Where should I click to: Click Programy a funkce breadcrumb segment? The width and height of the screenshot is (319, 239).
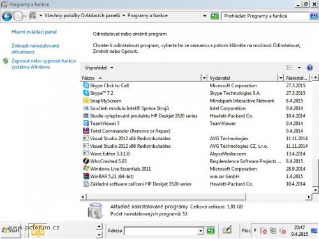tap(147, 15)
